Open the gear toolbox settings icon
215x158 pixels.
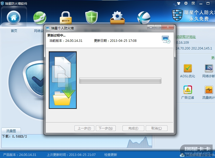pyautogui.click(x=117, y=18)
